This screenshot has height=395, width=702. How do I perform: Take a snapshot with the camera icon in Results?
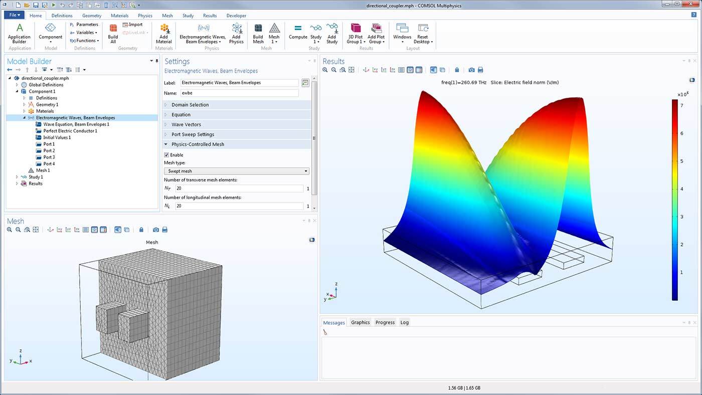[472, 70]
